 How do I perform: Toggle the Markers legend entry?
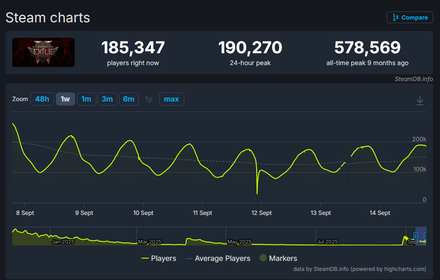278,259
